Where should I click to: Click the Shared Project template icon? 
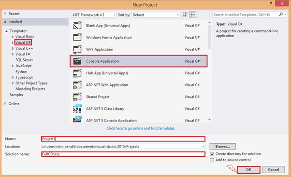pos(77,96)
